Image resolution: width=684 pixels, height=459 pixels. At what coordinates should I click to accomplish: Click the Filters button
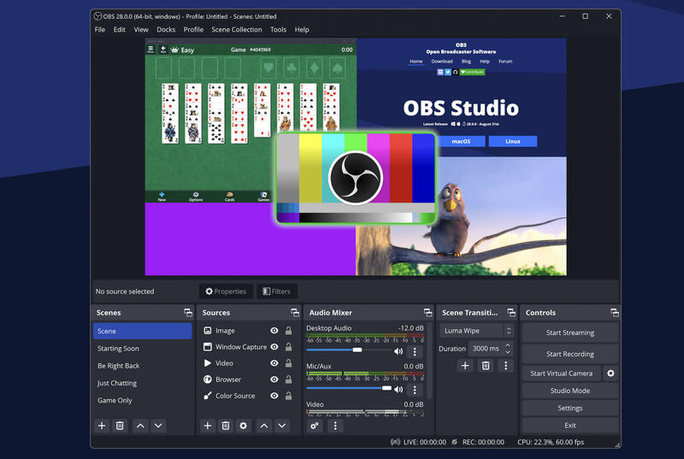(276, 291)
